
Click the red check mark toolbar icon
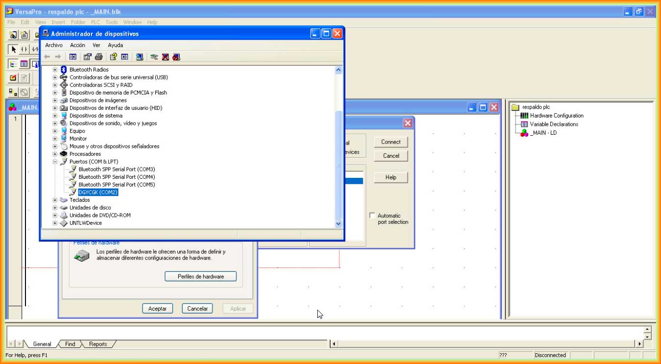point(13,78)
